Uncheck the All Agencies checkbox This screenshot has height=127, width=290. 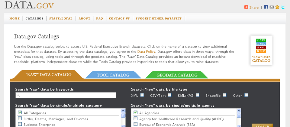[136, 112]
